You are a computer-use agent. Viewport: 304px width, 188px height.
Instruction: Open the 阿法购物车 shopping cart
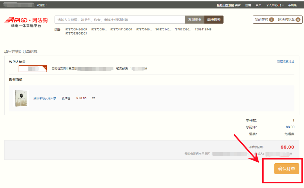(x=289, y=20)
